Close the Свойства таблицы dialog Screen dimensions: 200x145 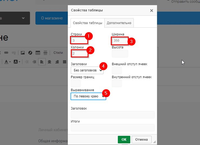(151, 11)
